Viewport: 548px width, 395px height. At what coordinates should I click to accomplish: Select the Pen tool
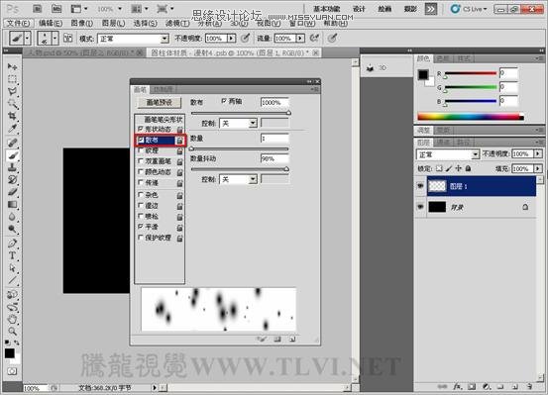[x=12, y=243]
